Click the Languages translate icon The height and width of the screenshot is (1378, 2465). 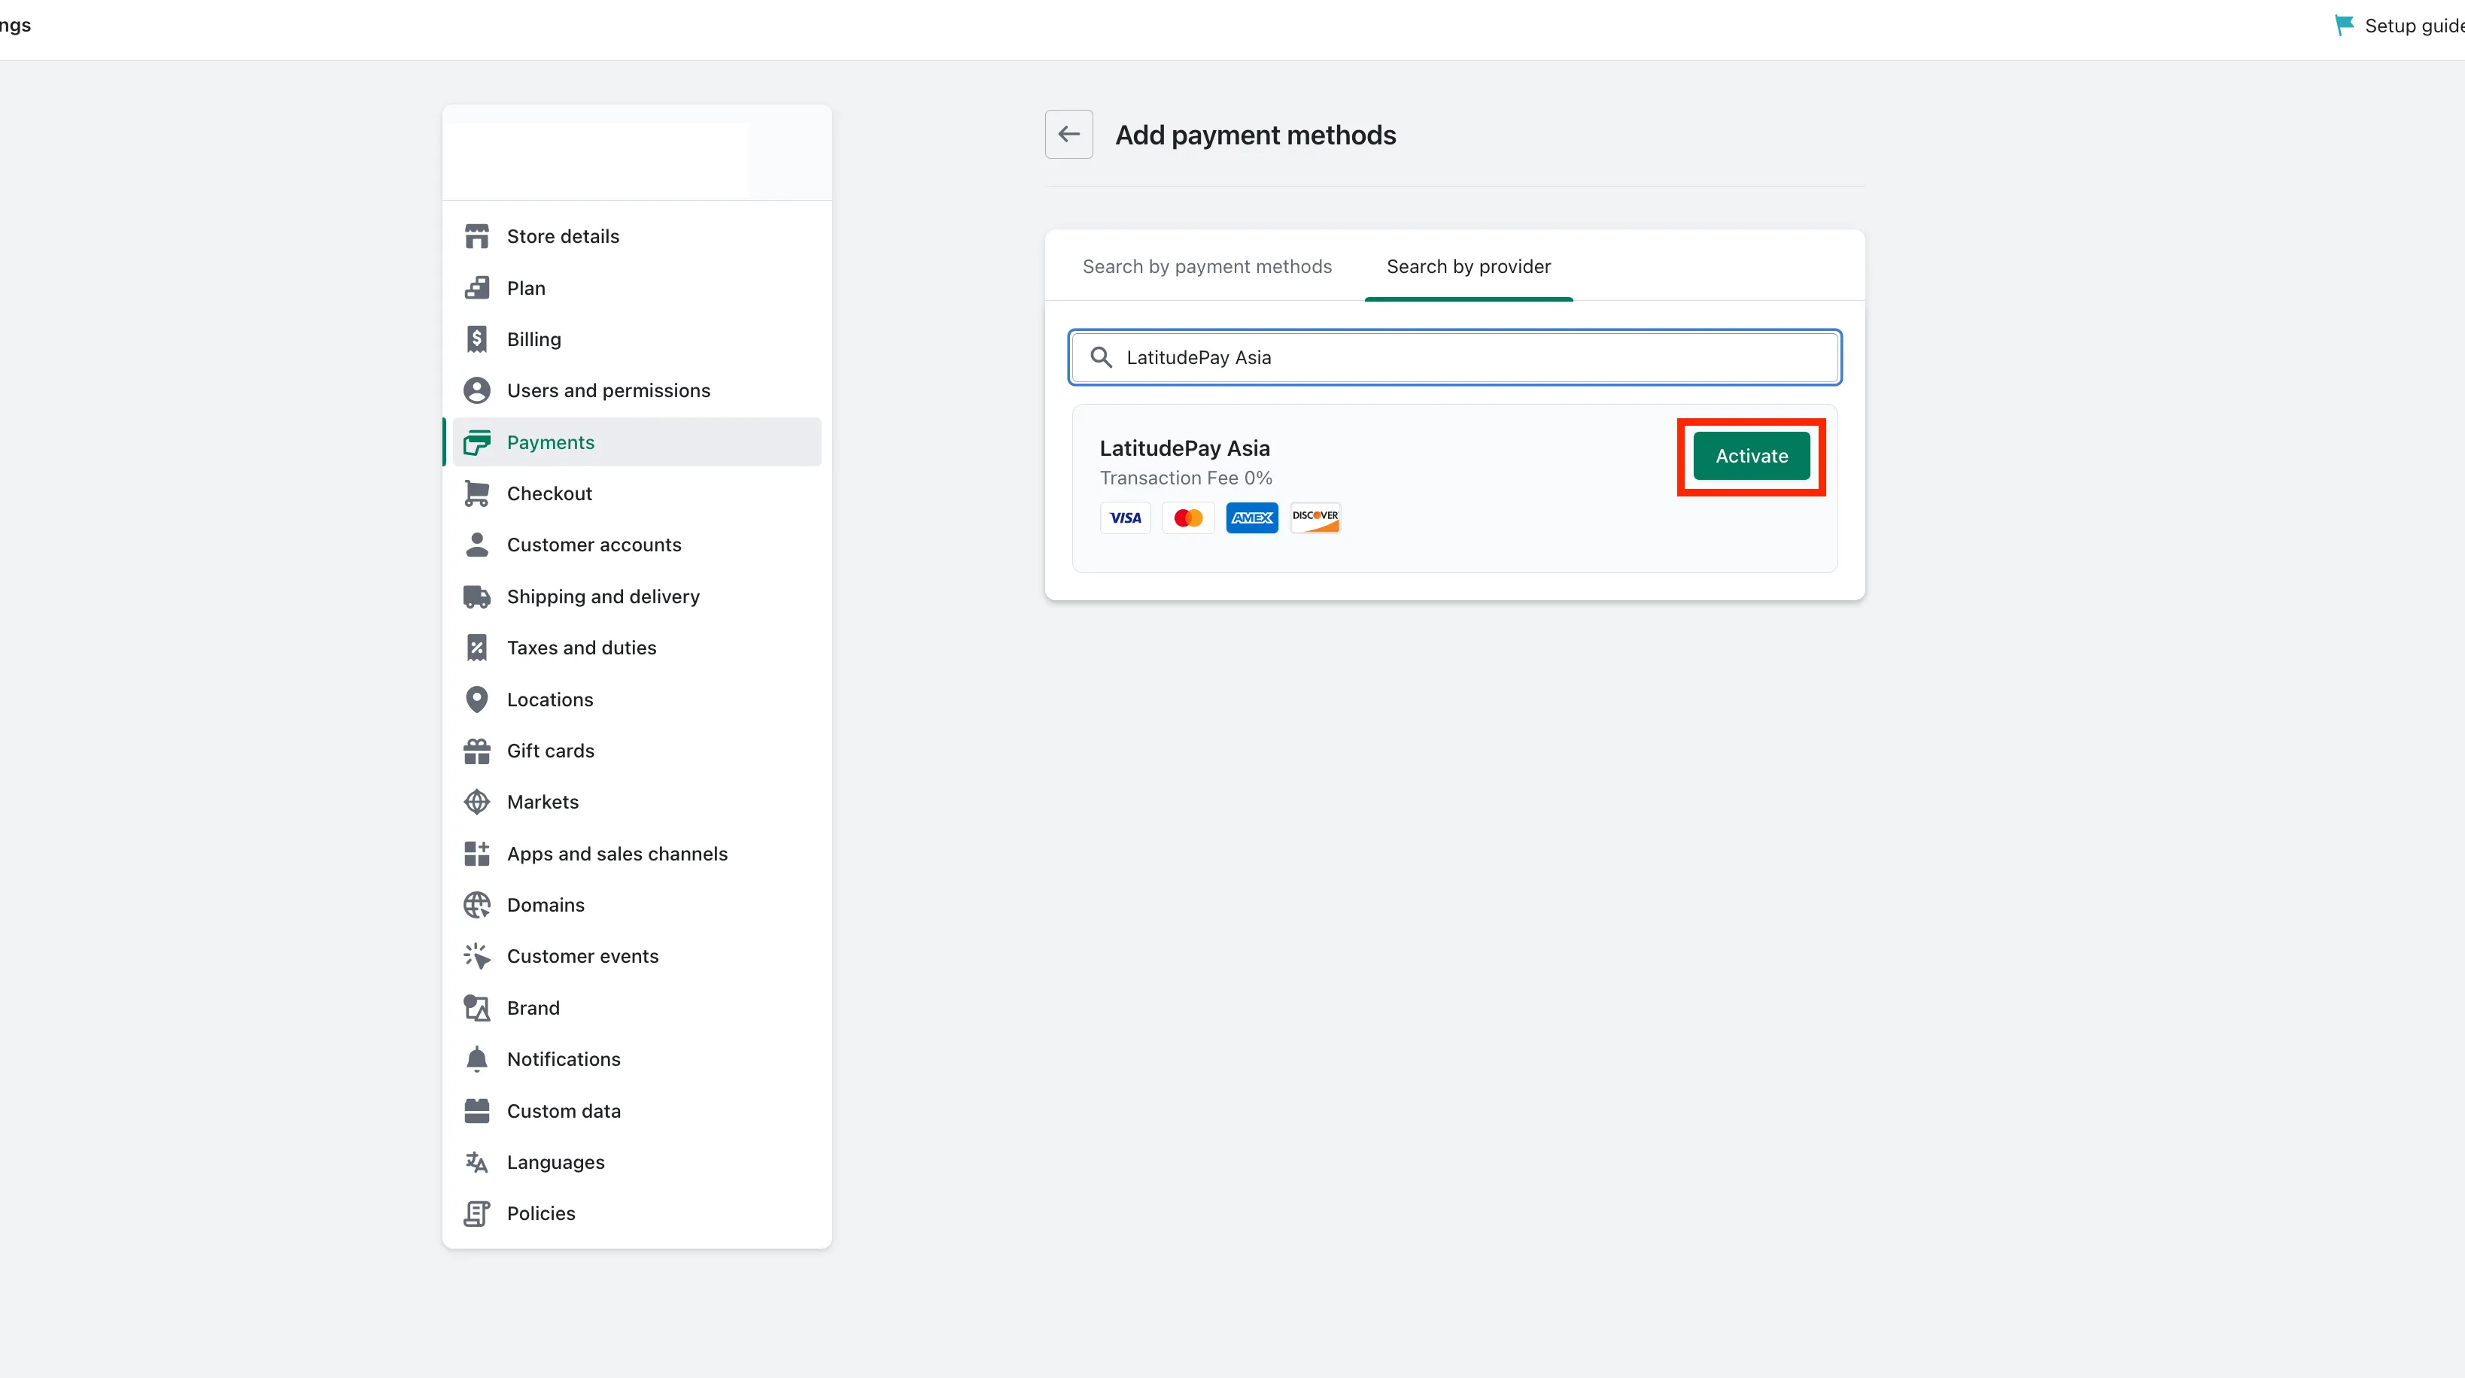coord(476,1162)
